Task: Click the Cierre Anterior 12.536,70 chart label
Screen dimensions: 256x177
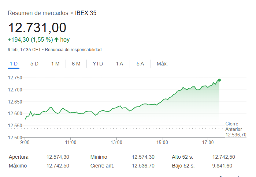Action: (x=235, y=129)
